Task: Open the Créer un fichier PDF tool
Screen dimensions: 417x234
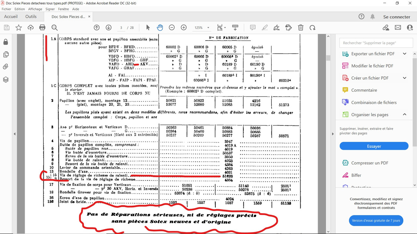Action: click(x=370, y=78)
